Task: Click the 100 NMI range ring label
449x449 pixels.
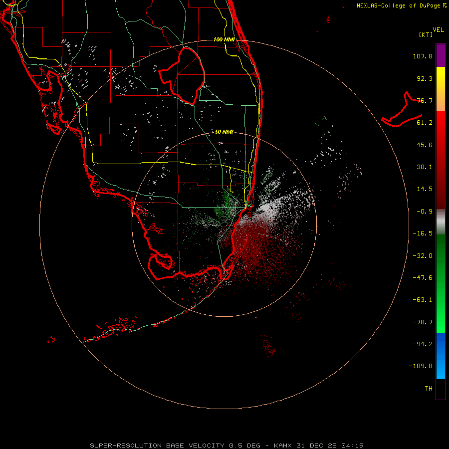Action: tap(224, 39)
